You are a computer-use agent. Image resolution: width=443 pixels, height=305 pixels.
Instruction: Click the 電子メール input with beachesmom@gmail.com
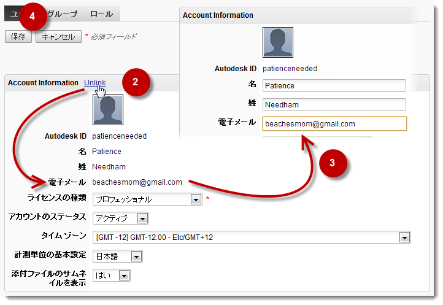click(x=334, y=124)
